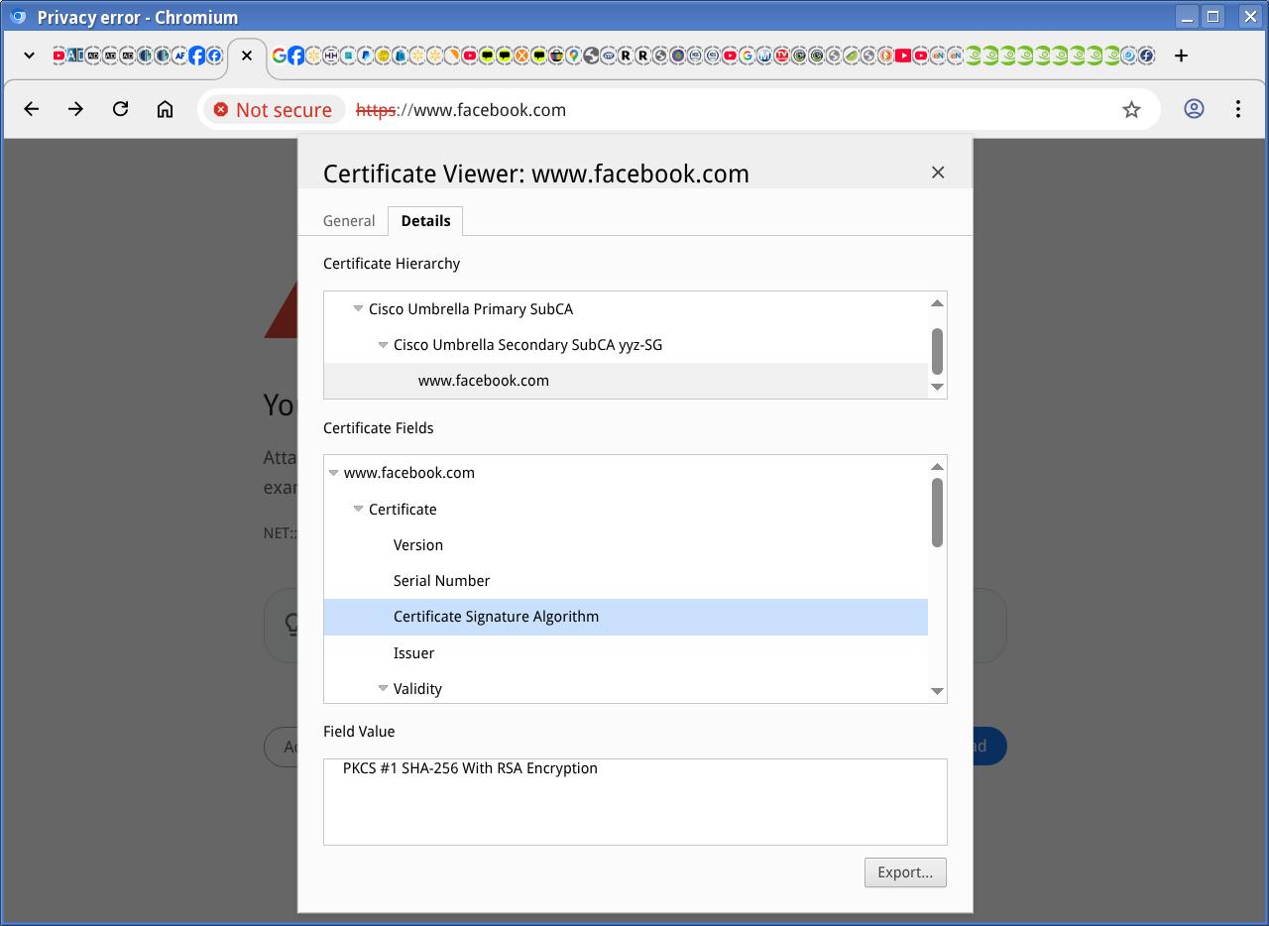Collapse www.facebook.com in Certificate Fields
The height and width of the screenshot is (926, 1269).
[x=333, y=473]
